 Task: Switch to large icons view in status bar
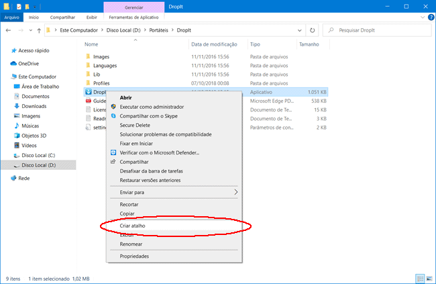click(429, 277)
